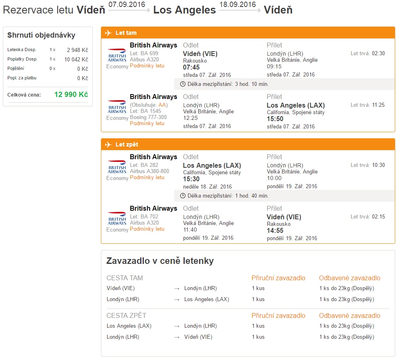Click British Airways logo for flight BA 282

coord(117,167)
